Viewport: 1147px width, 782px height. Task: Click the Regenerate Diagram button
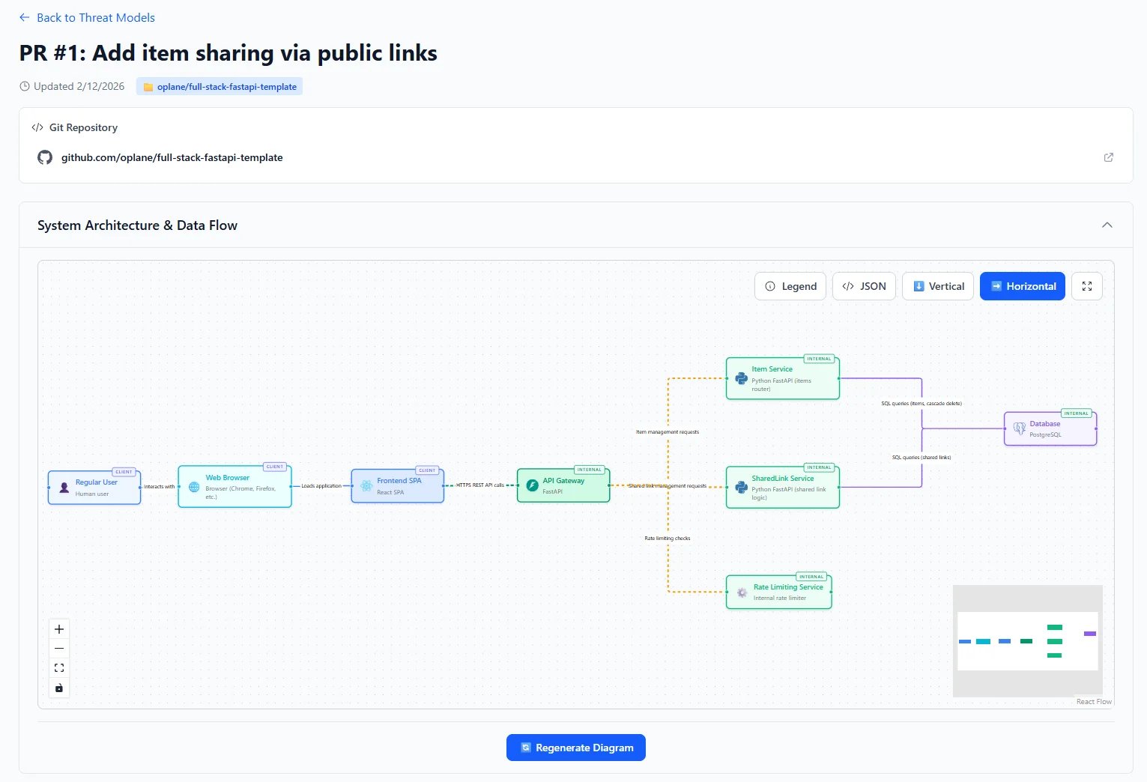[576, 748]
